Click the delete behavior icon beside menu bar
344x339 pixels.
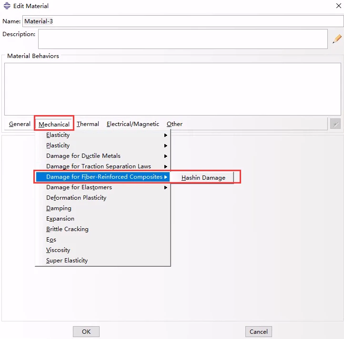335,124
